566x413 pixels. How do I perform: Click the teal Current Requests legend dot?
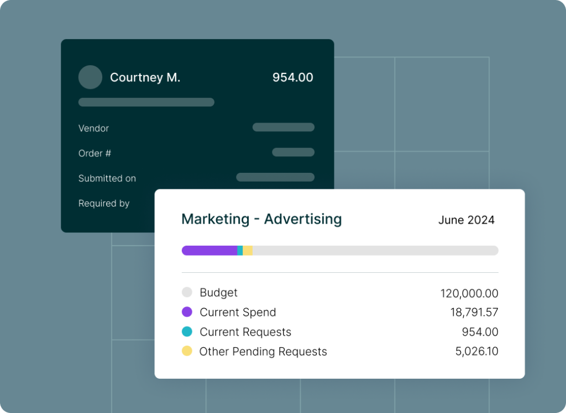click(x=187, y=331)
